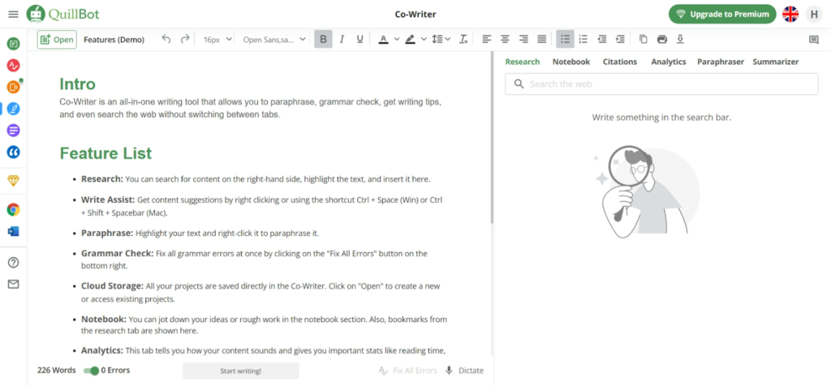
Task: Decrease the indent
Action: pos(602,39)
